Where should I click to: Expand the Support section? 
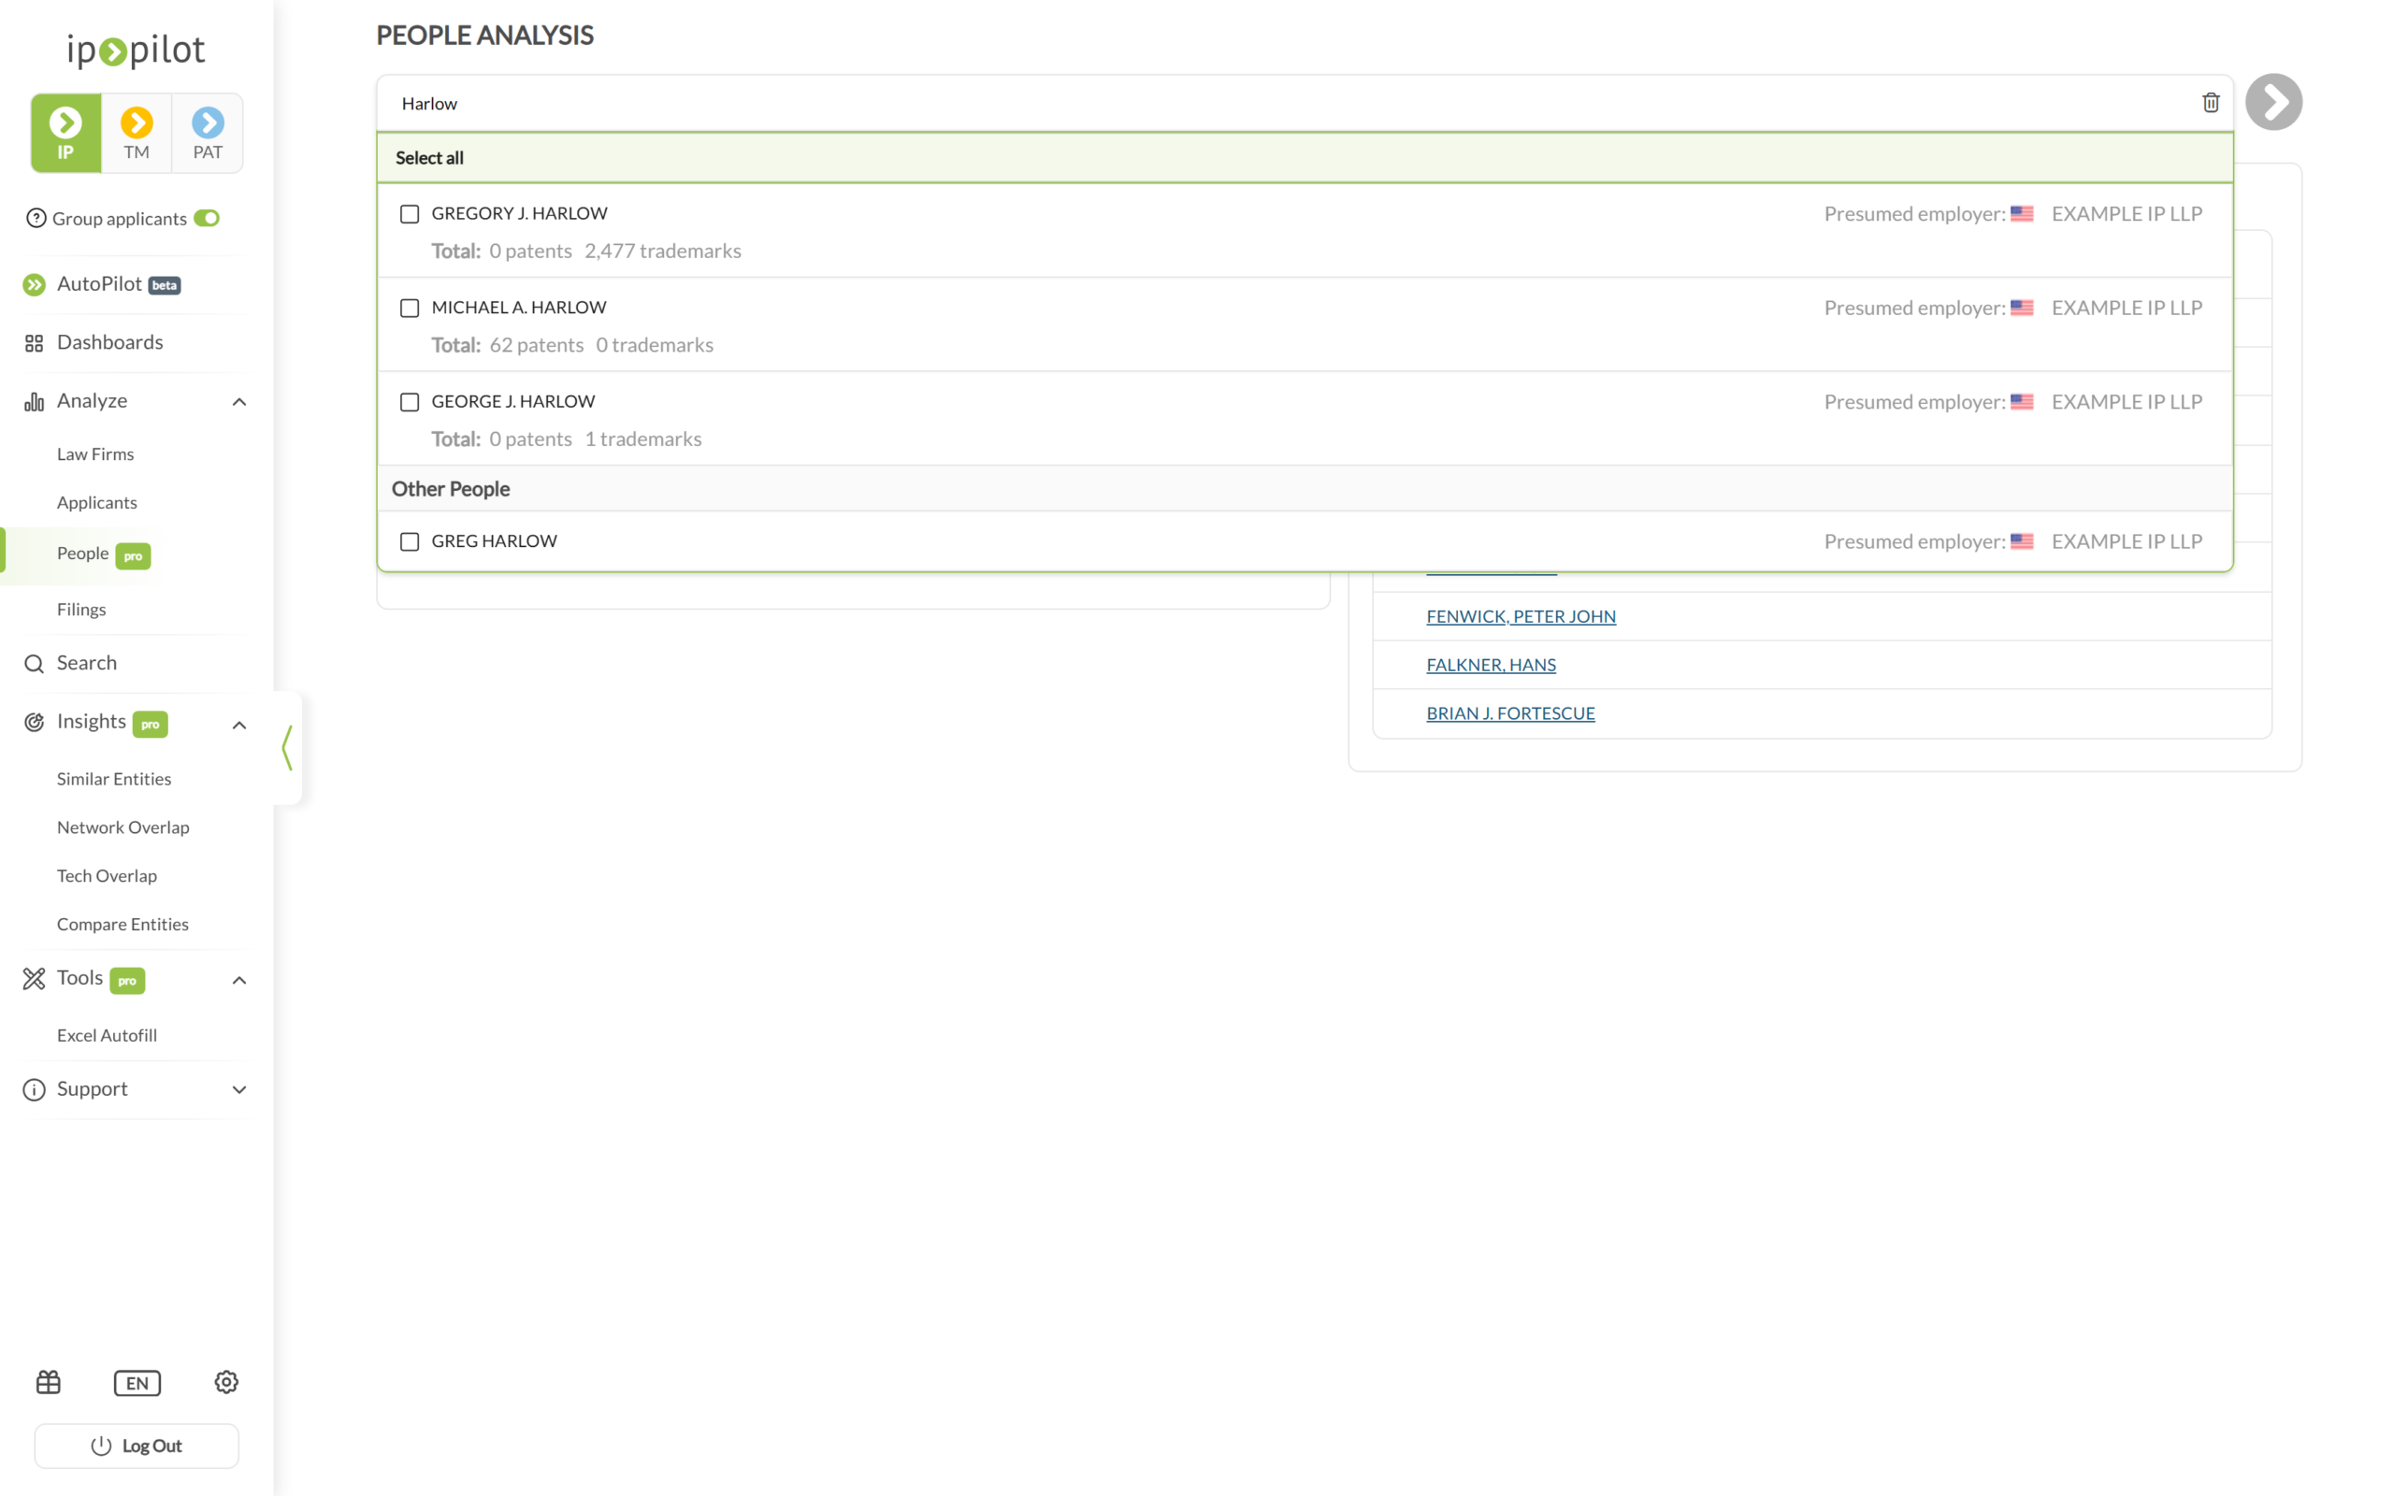coord(239,1089)
